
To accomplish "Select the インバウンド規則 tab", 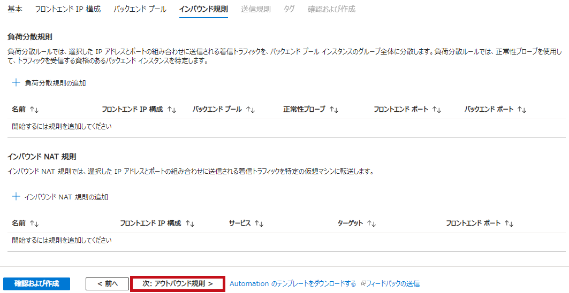I will click(x=203, y=9).
